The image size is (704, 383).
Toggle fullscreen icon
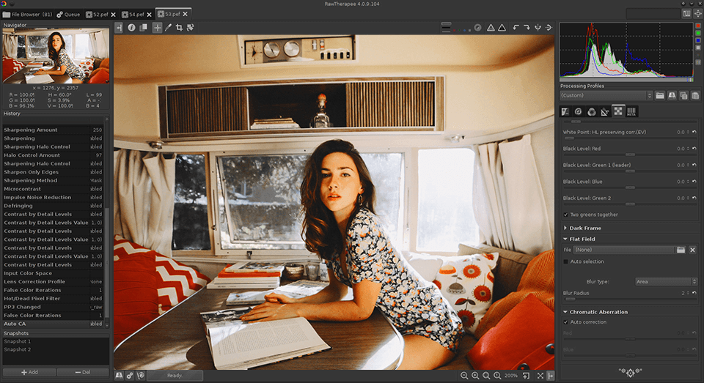[540, 376]
